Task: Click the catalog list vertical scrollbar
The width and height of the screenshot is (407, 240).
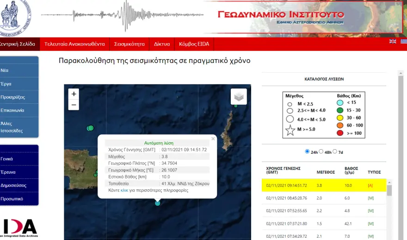Action: pyautogui.click(x=389, y=208)
